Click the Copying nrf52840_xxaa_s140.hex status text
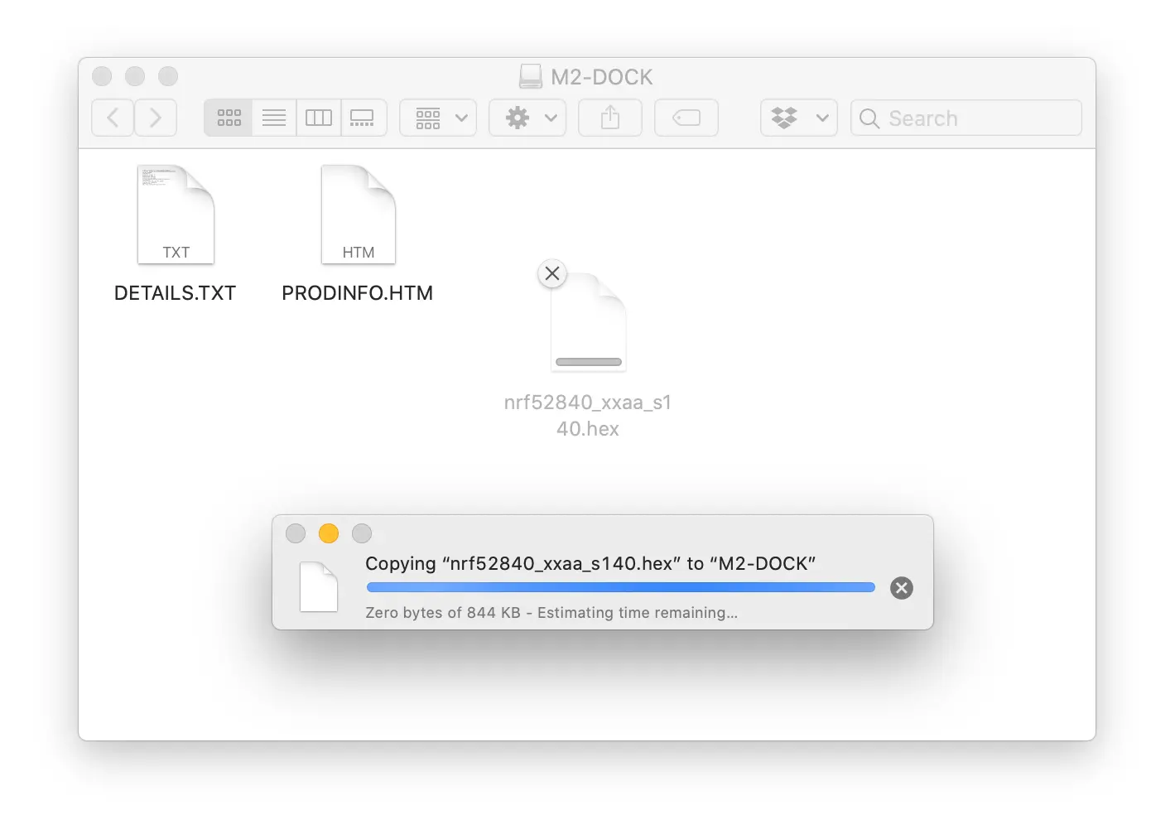The height and width of the screenshot is (839, 1175). 590,563
